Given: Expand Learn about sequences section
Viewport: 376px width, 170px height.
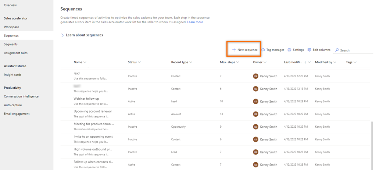Looking at the screenshot, I should coord(62,35).
